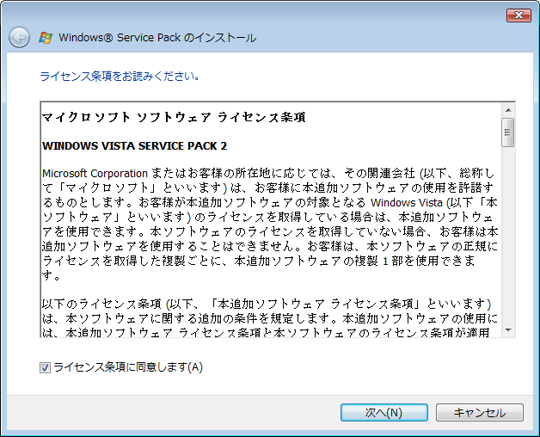Image resolution: width=540 pixels, height=437 pixels.
Task: Click the キャンセル button
Action: 480,413
